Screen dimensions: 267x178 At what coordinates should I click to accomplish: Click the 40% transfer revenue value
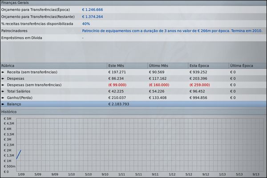pos(86,24)
